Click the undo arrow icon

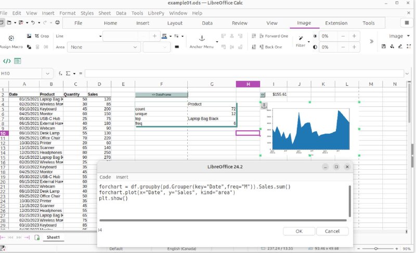(x=33, y=22)
